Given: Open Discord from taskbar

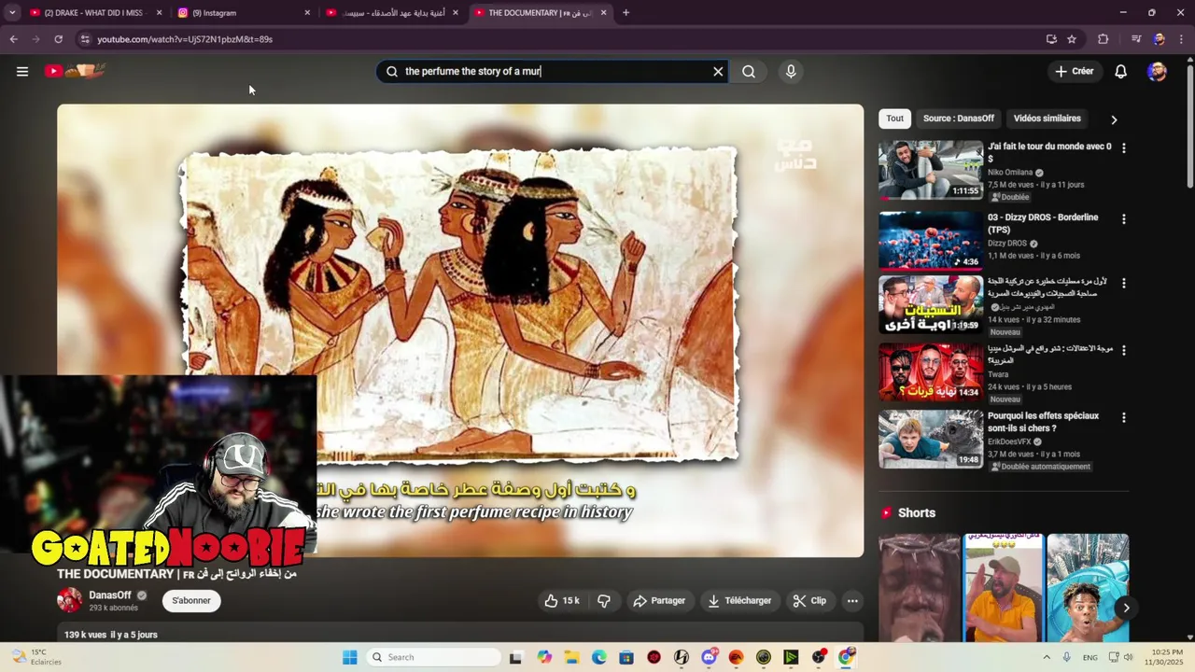Looking at the screenshot, I should 709,657.
